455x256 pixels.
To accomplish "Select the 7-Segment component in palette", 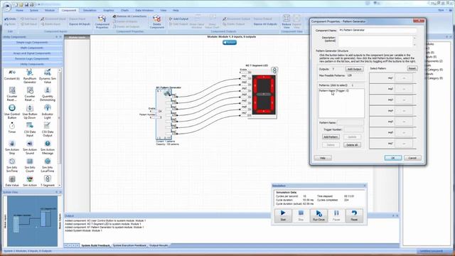I will click(x=48, y=181).
